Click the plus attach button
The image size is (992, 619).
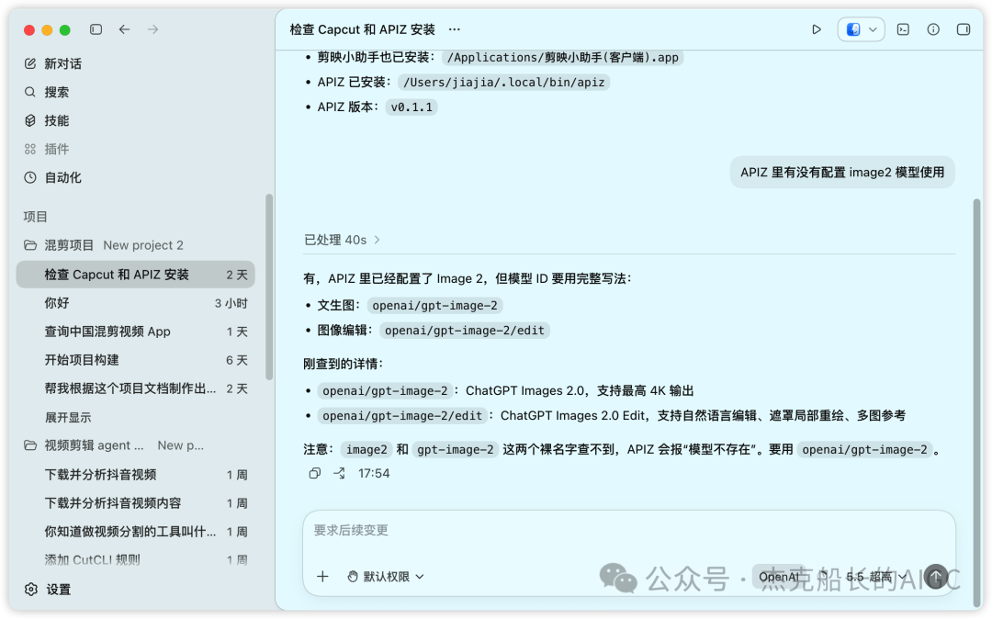322,577
